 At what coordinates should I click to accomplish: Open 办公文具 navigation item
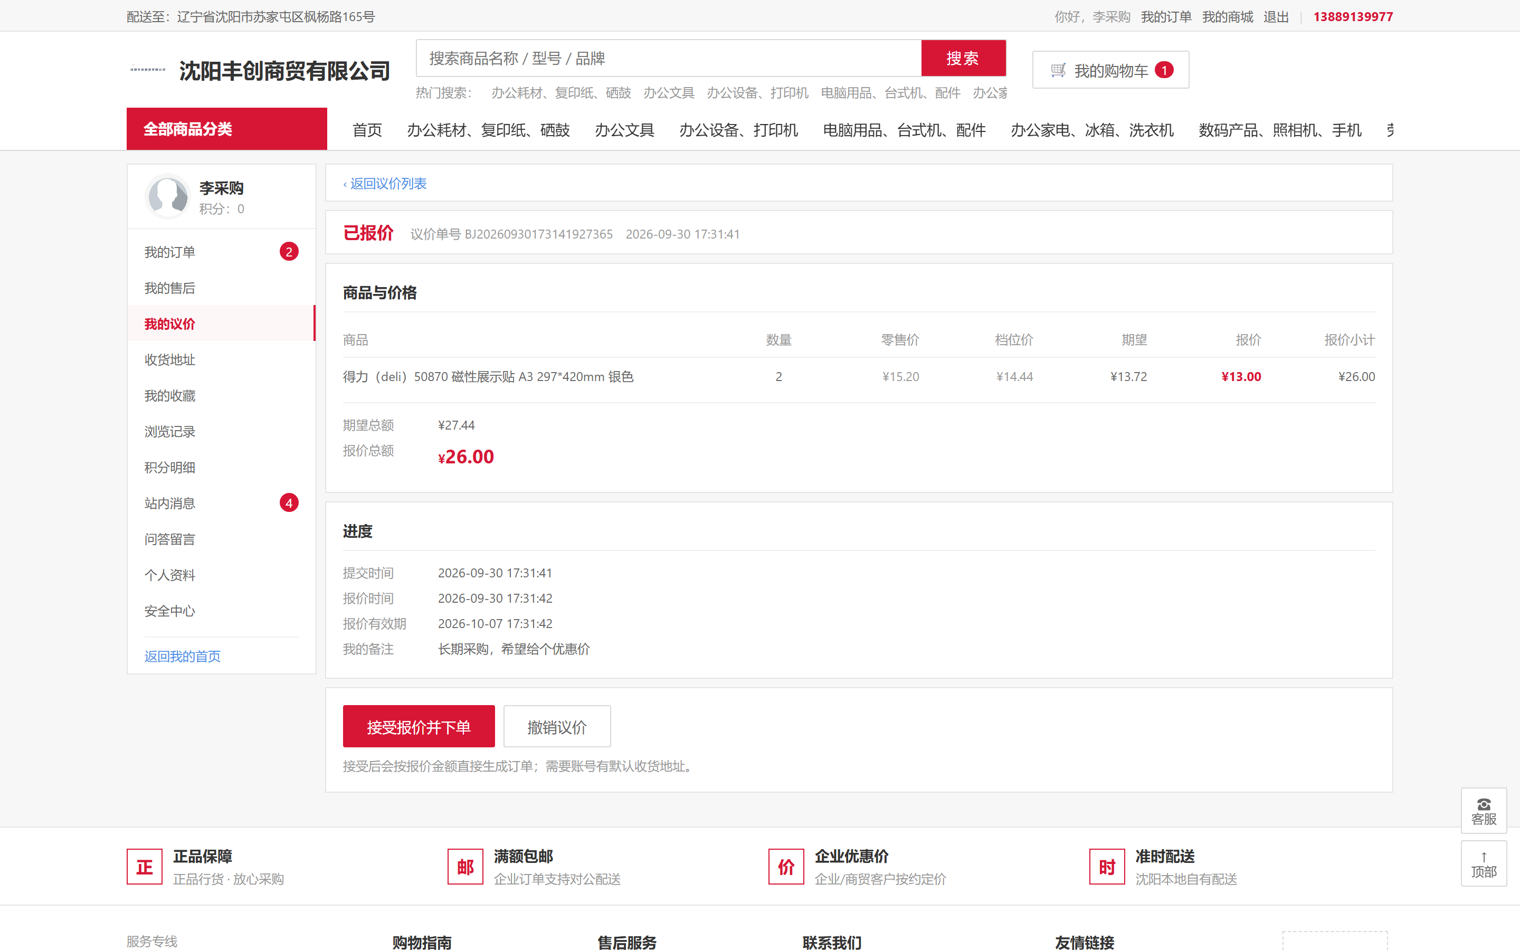[x=625, y=130]
